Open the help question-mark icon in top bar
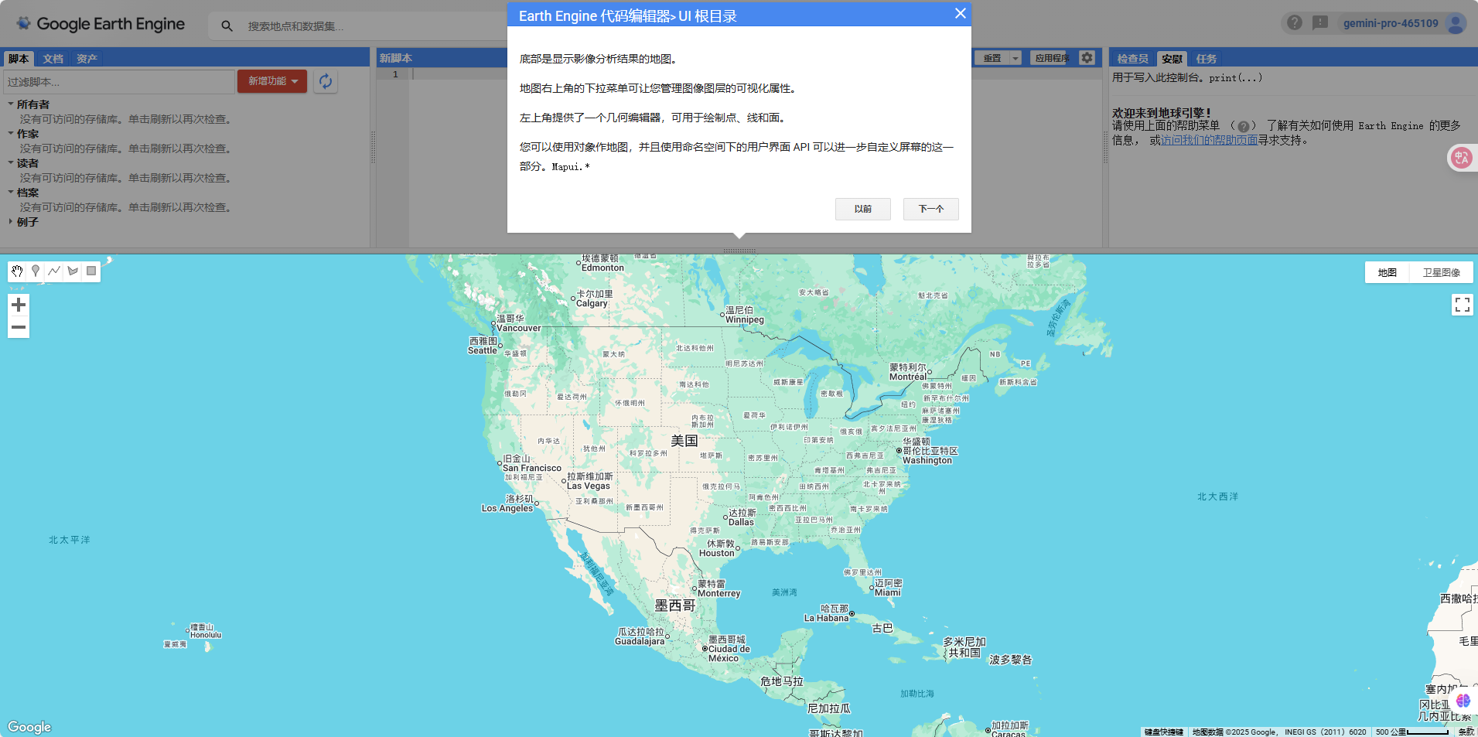The height and width of the screenshot is (737, 1478). click(x=1294, y=22)
